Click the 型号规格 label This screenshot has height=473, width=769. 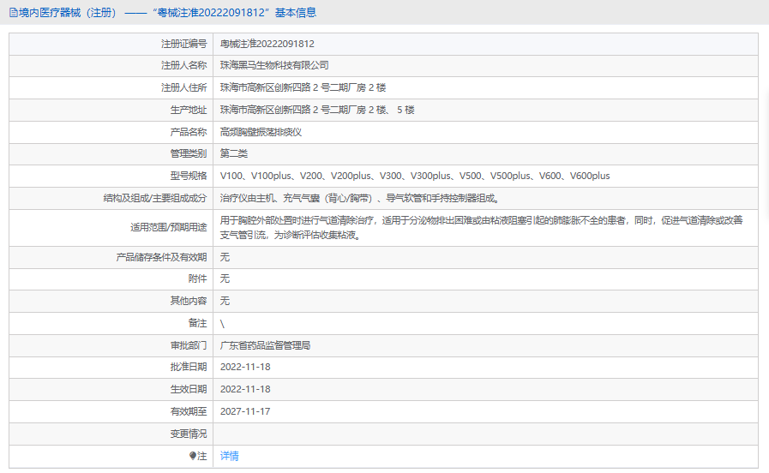click(x=189, y=176)
